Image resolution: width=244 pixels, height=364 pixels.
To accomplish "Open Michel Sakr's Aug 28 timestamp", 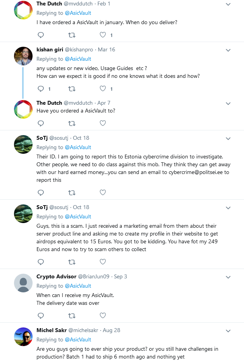I will [x=111, y=330].
